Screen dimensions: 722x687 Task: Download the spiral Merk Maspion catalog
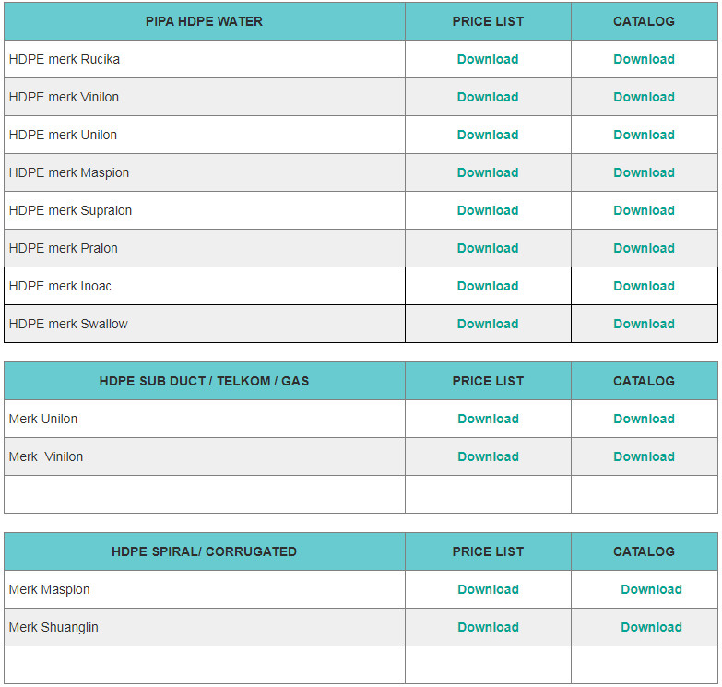[x=651, y=589]
